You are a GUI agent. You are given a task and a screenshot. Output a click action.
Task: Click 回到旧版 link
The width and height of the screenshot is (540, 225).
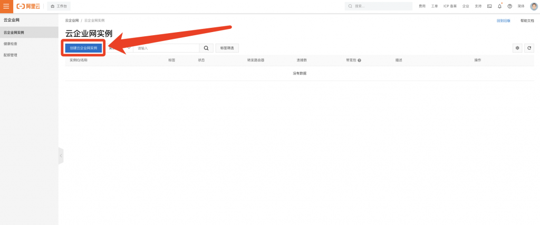[x=504, y=21]
